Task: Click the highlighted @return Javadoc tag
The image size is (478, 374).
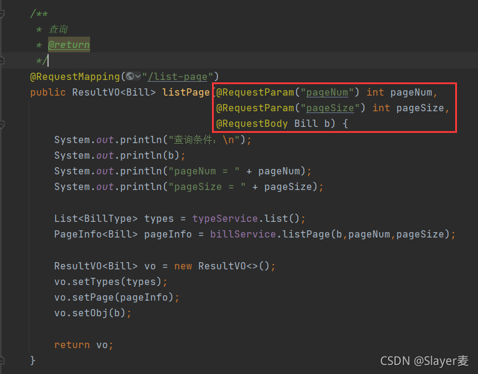Action: pos(69,44)
